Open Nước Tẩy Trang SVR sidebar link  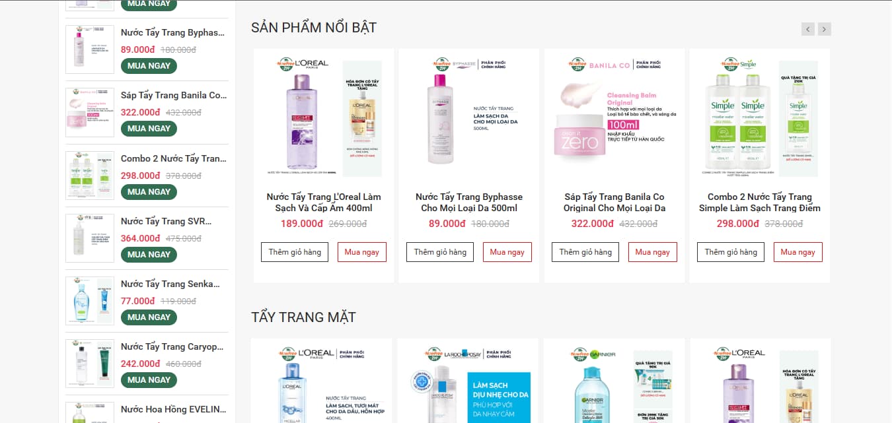coord(173,221)
